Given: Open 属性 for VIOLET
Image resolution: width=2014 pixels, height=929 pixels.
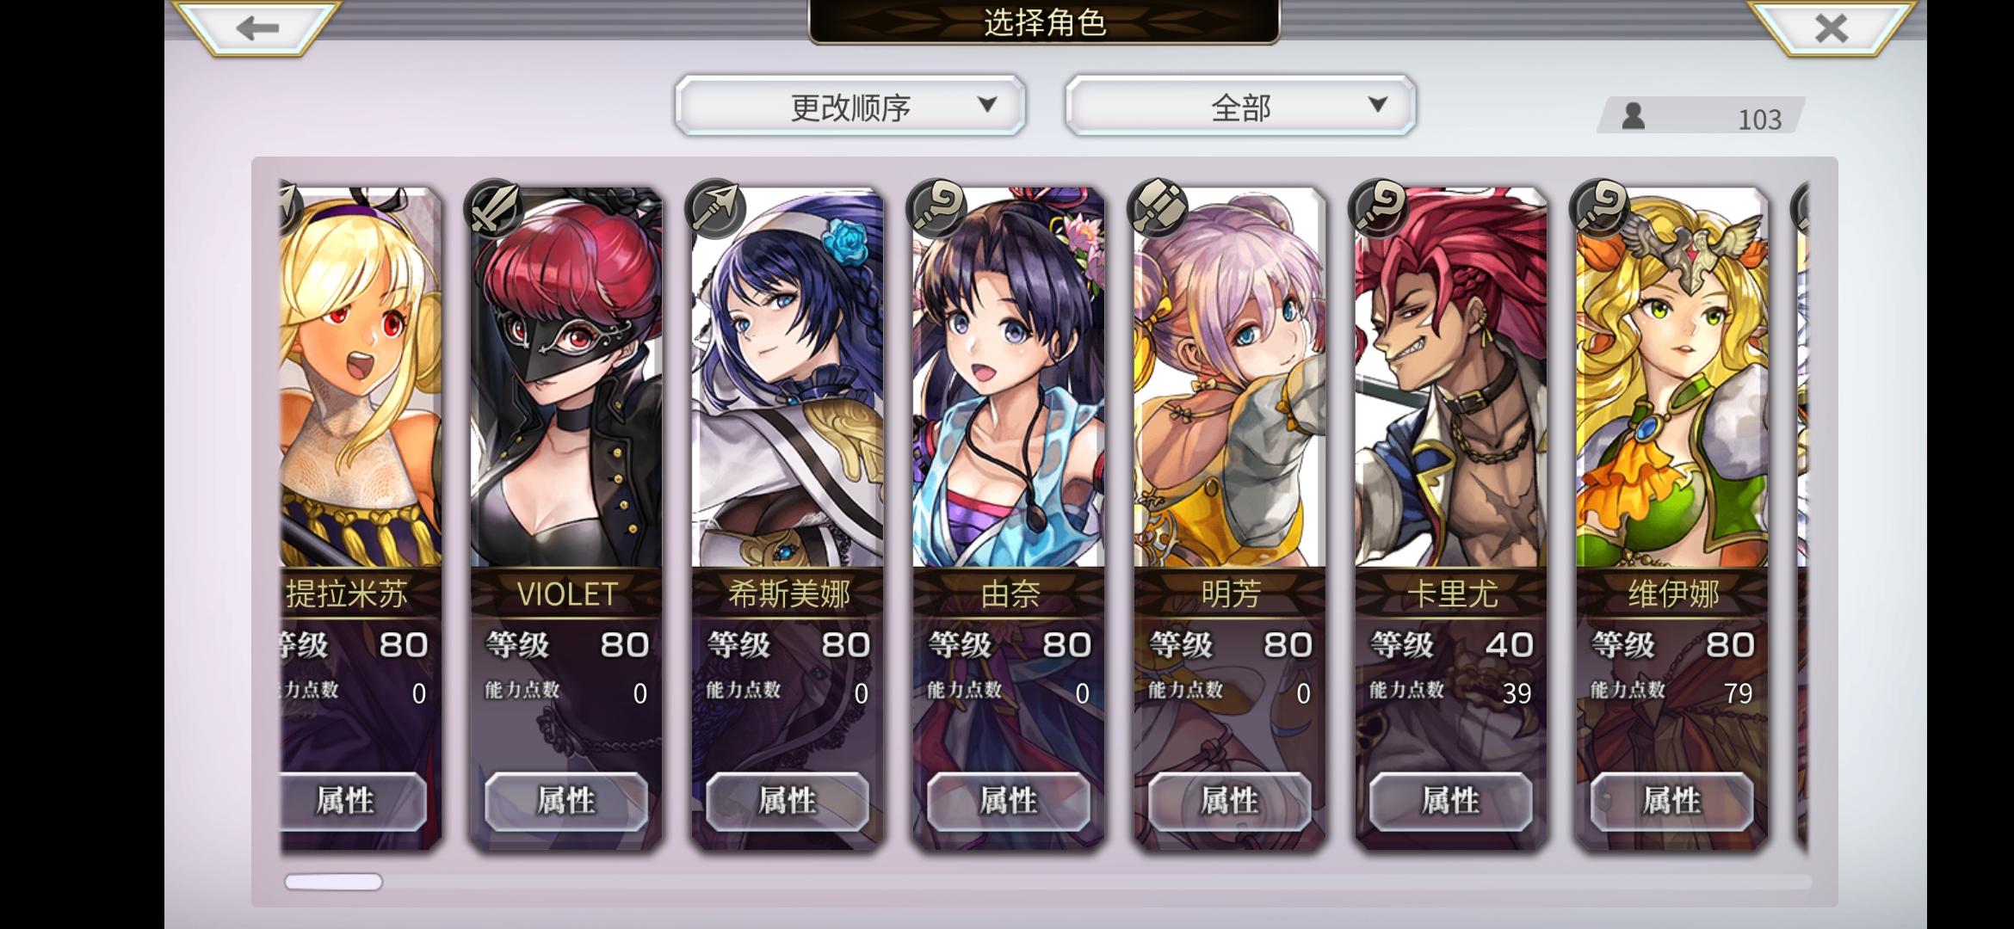Looking at the screenshot, I should 566,801.
